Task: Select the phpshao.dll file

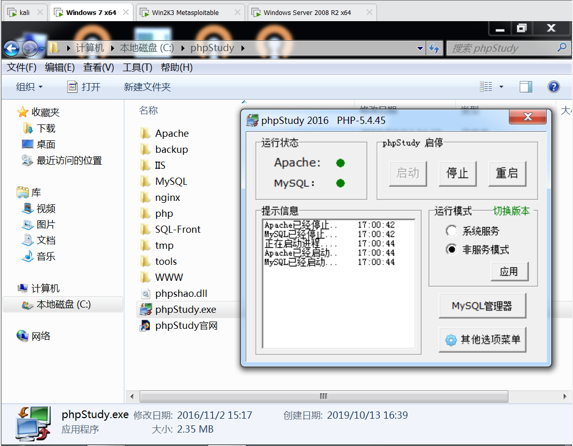Action: point(174,294)
